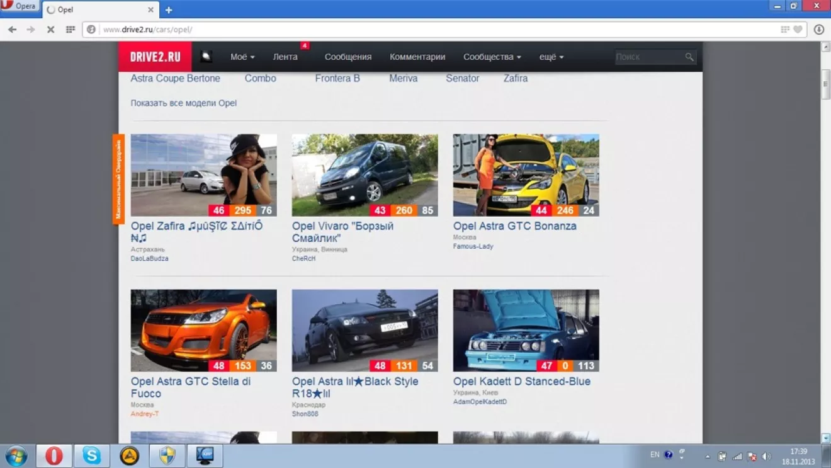Click the network signal tray icon
The image size is (831, 468).
coord(737,457)
